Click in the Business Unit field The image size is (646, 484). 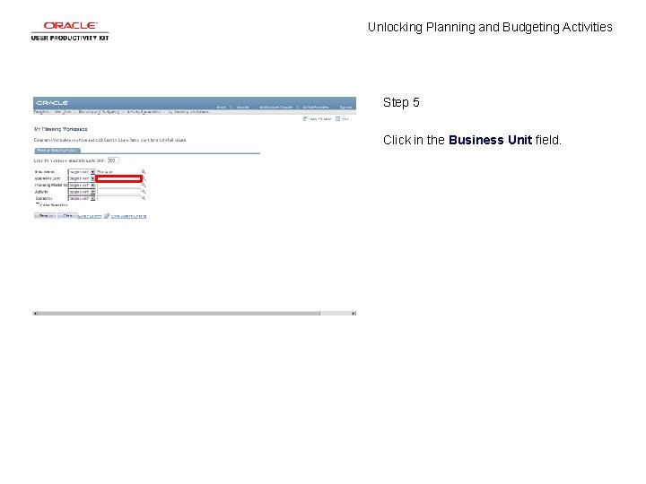pos(119,178)
